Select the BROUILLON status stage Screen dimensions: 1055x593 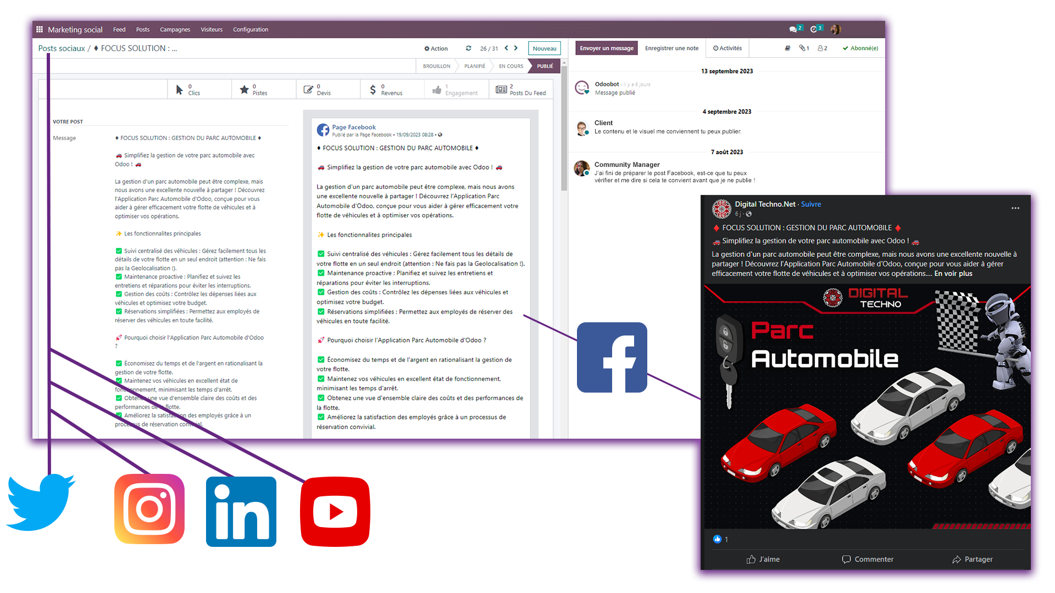436,66
